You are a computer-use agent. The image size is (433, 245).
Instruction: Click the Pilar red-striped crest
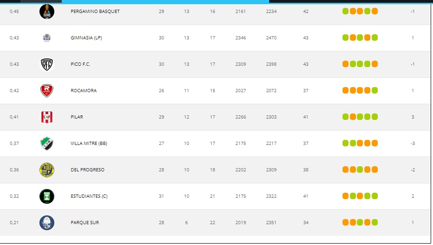point(47,117)
